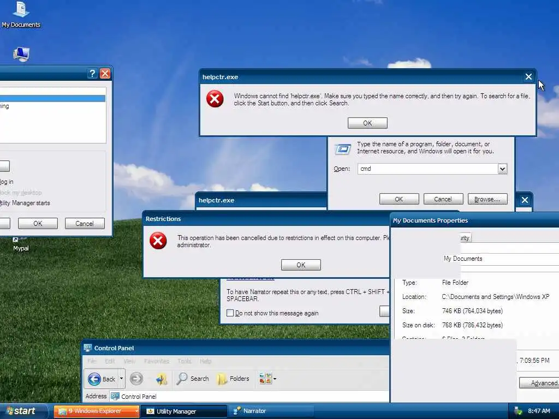Viewport: 559px width, 419px height.
Task: Open the Help menu in Control Panel
Action: [205, 361]
